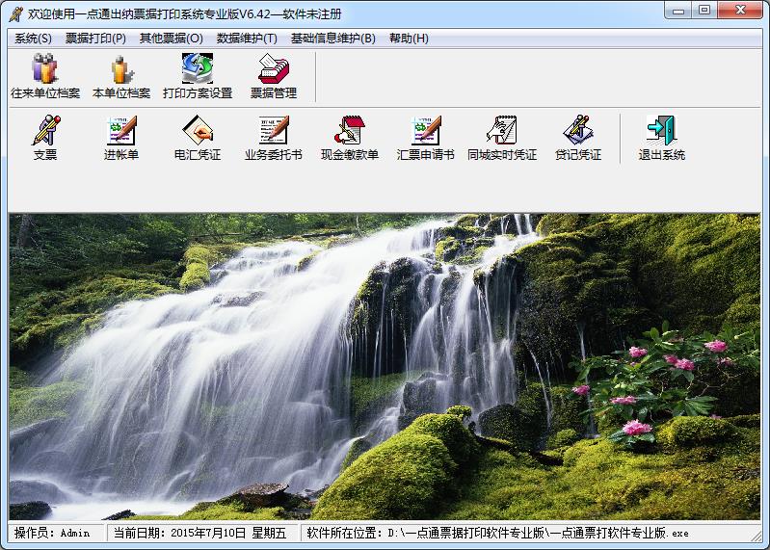The width and height of the screenshot is (770, 550).
Task: Click 退出系统 to exit the program
Action: (x=661, y=138)
